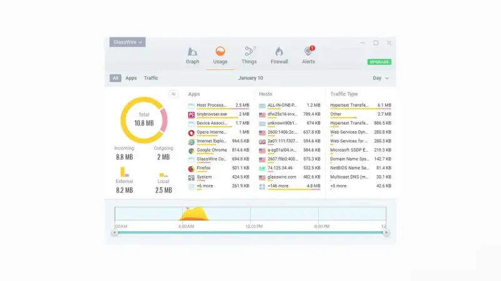Screen dimensions: 501x281
Task: Select the Usage tab icon
Action: tap(220, 51)
